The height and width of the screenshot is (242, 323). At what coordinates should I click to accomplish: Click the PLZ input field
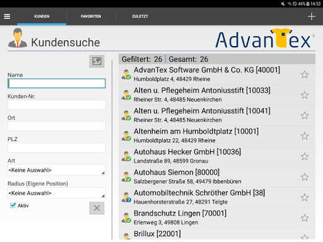tap(57, 147)
